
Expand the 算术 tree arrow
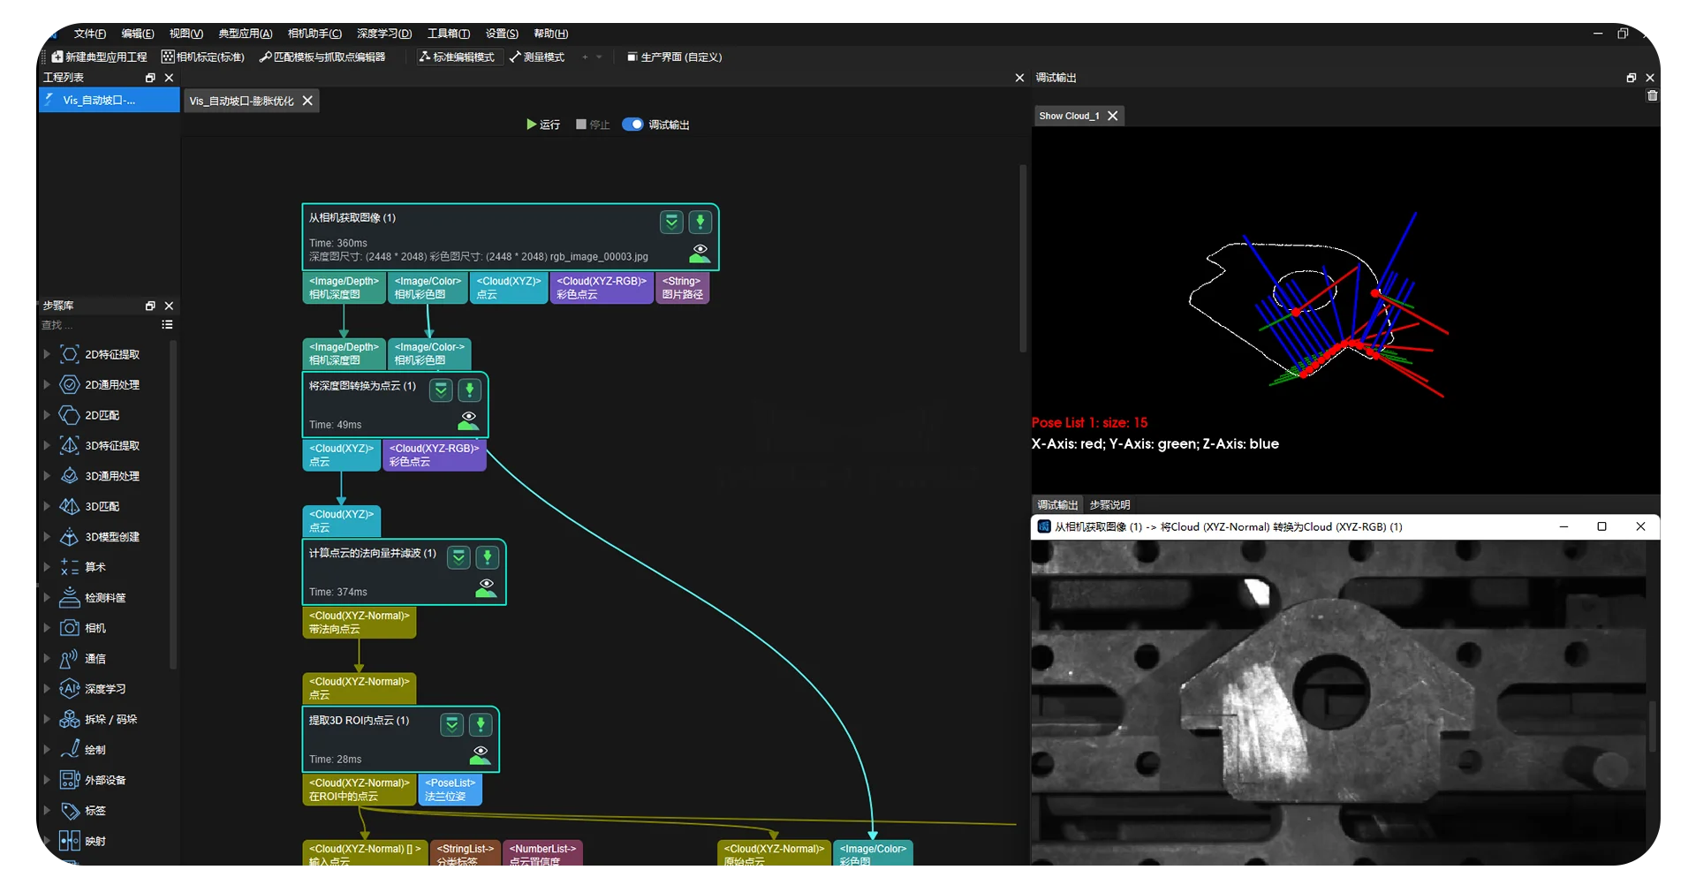click(47, 567)
